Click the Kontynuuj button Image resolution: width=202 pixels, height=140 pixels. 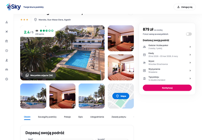tap(167, 88)
